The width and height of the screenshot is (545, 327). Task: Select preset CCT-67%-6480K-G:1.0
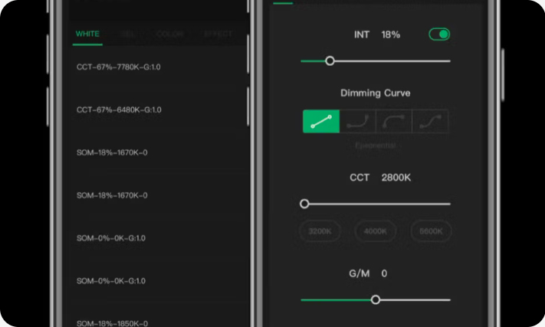[x=118, y=110]
